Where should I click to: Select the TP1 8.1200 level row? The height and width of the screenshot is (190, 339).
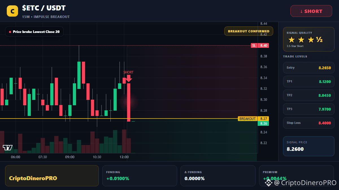coord(309,81)
